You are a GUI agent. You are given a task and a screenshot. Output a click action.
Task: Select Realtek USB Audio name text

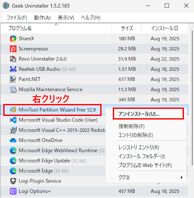[x=39, y=69]
